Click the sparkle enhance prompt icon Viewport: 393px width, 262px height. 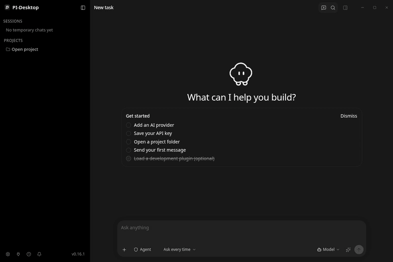click(x=348, y=249)
